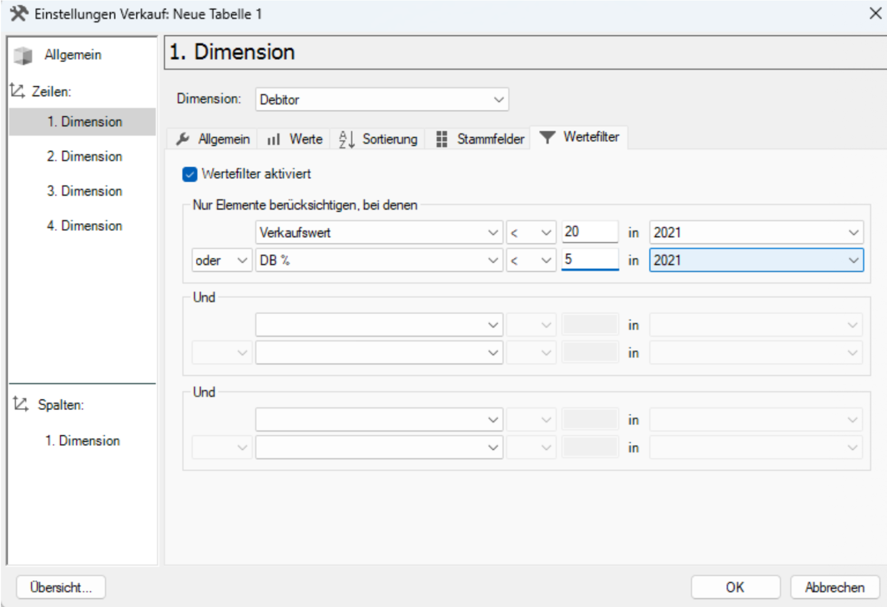
Task: Open the Allgemein tab next to Werte
Action: [x=213, y=139]
